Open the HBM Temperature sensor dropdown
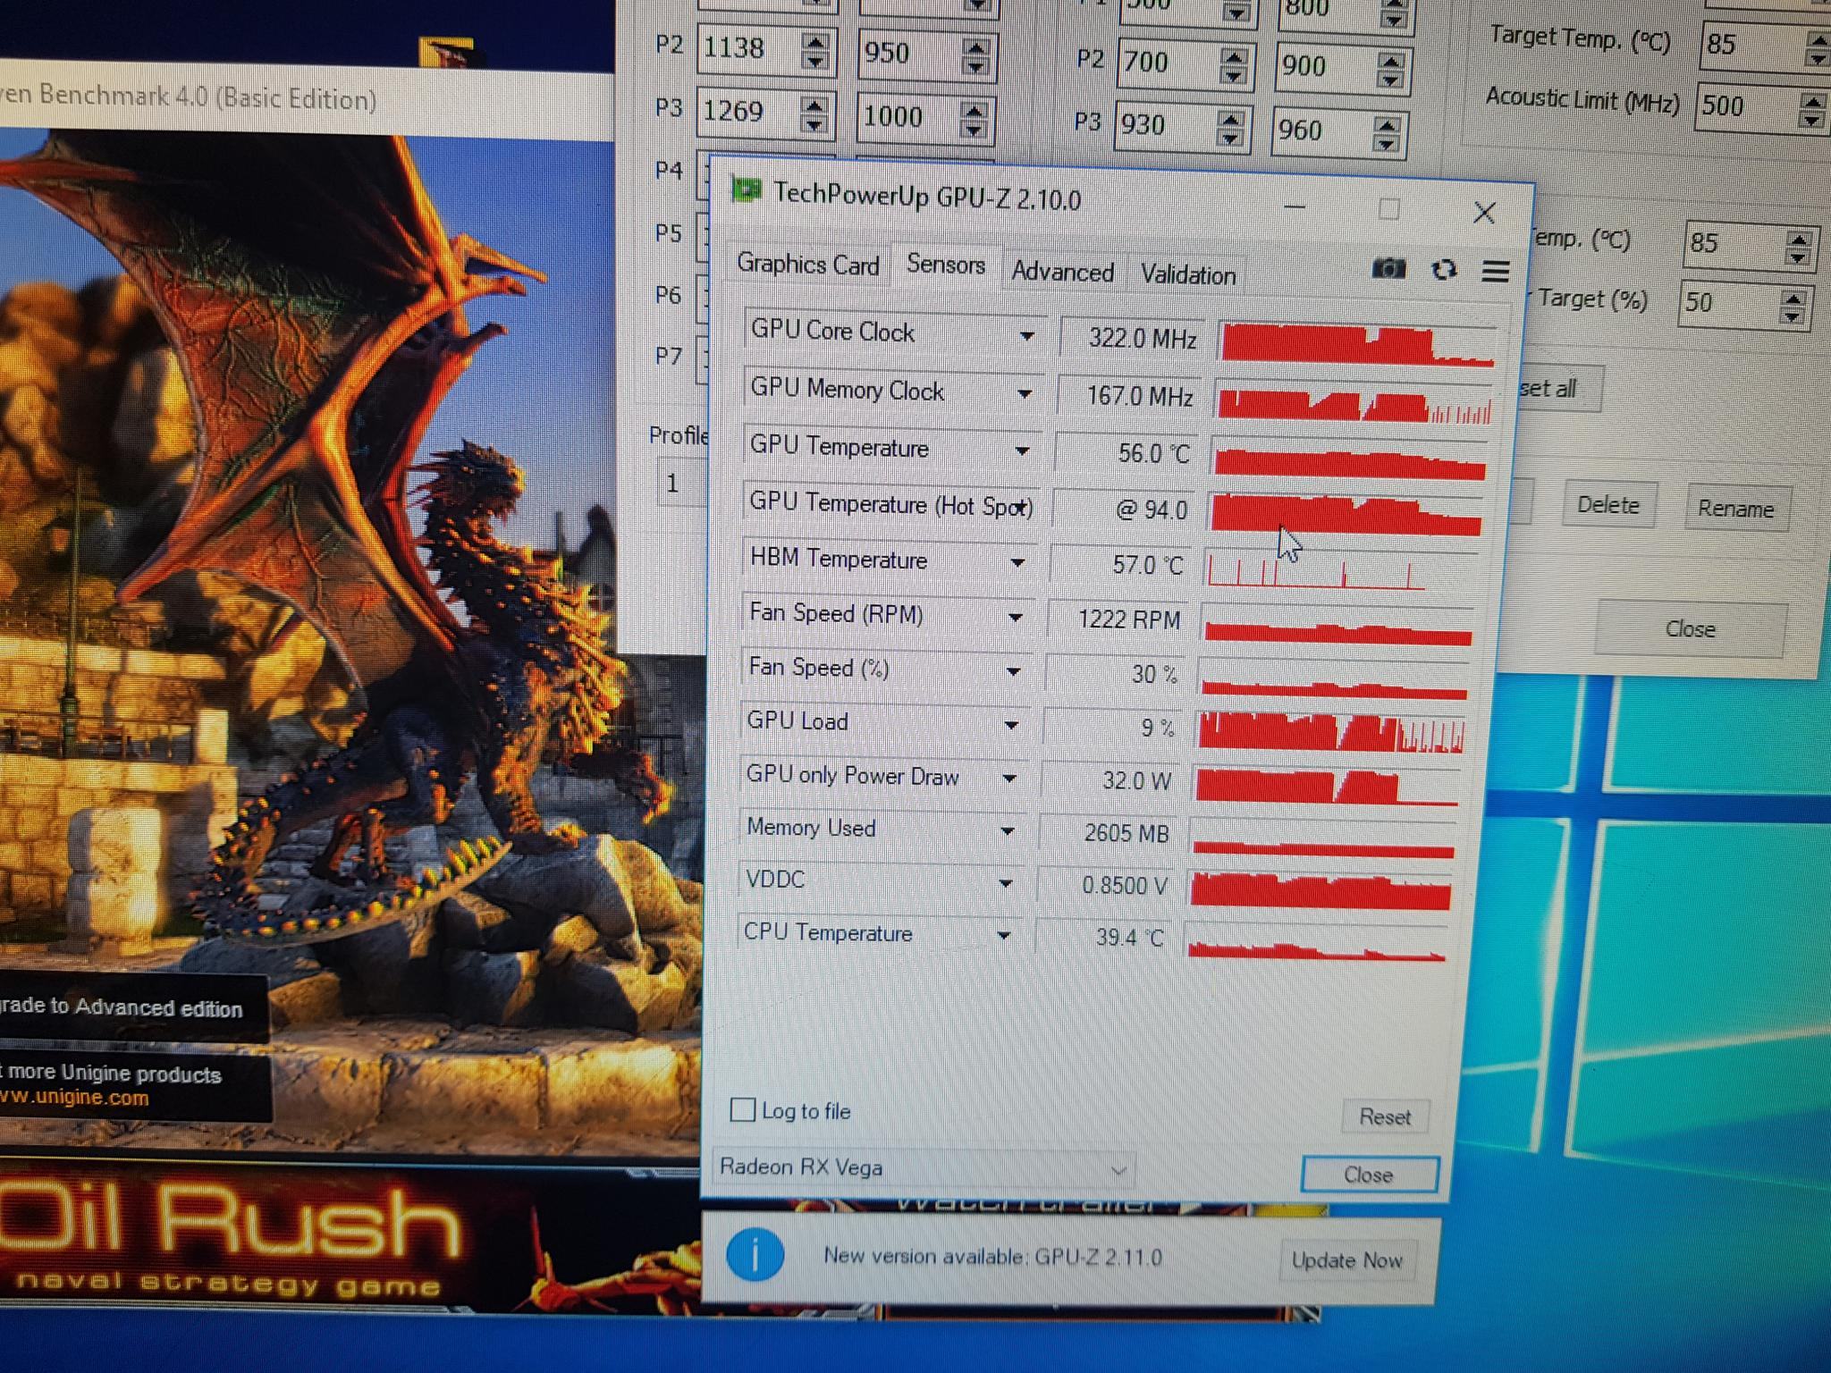 [1017, 563]
